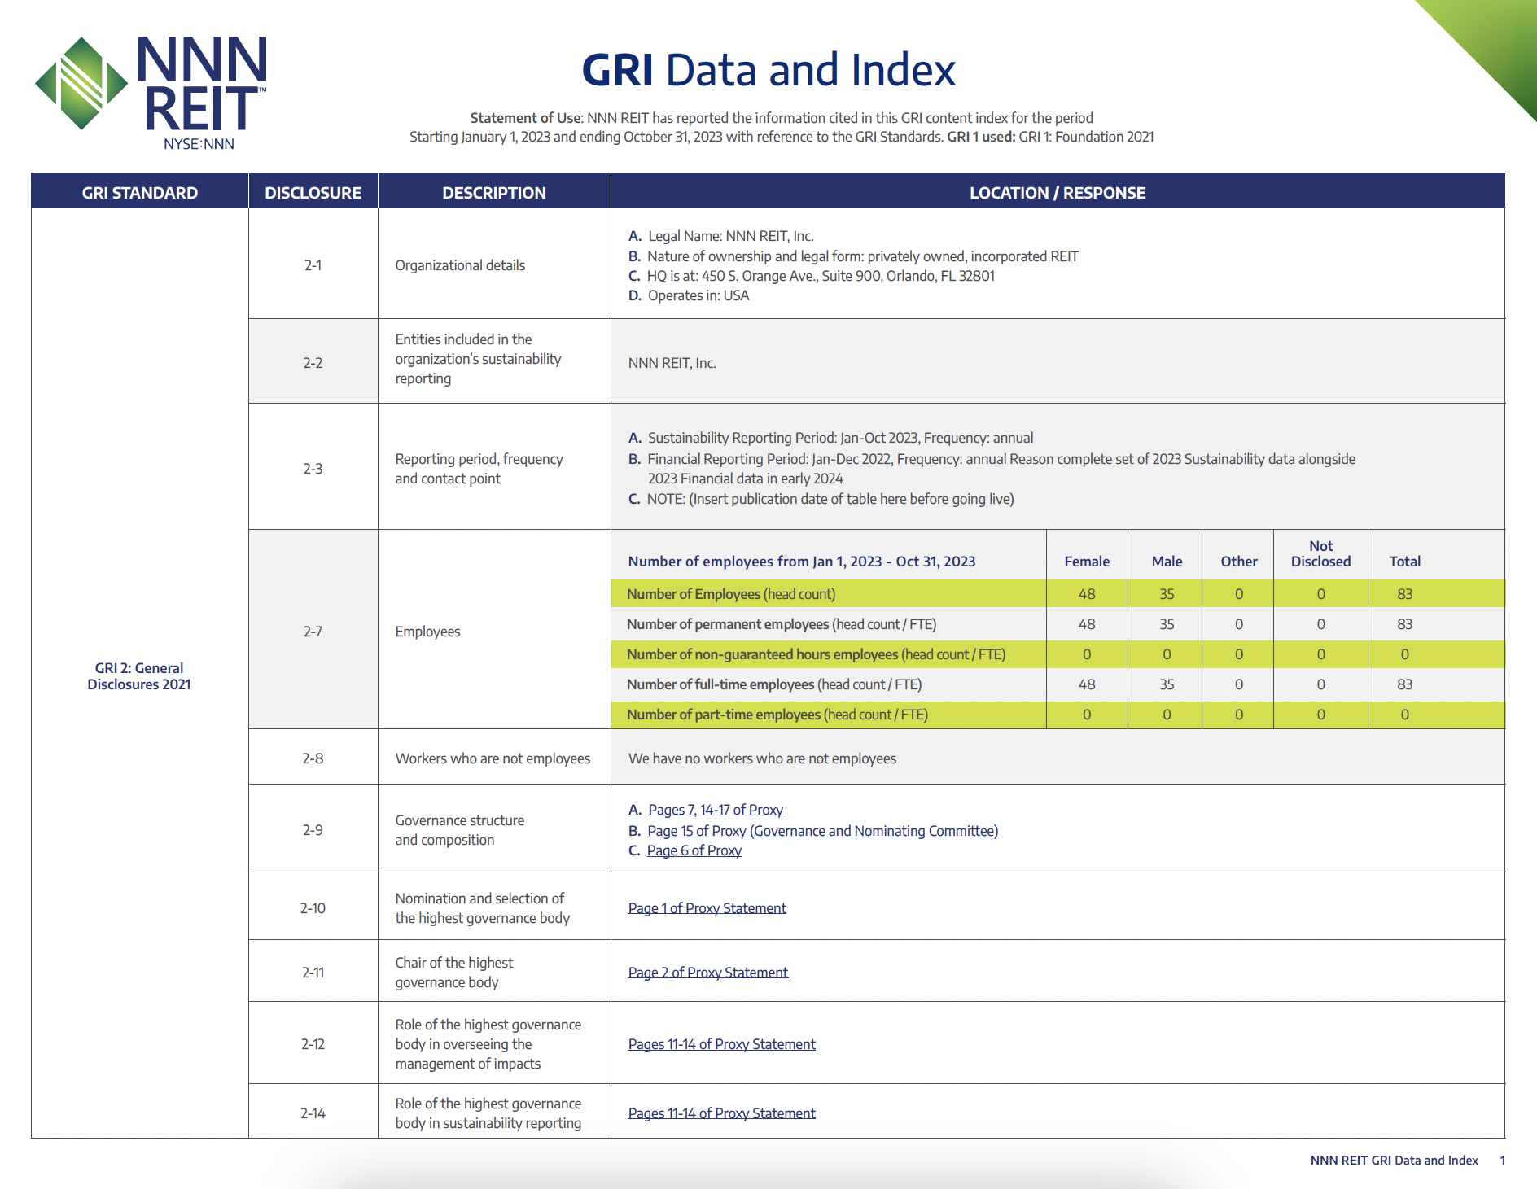
Task: Open Page 1 of Proxy Statement link
Action: tap(707, 907)
